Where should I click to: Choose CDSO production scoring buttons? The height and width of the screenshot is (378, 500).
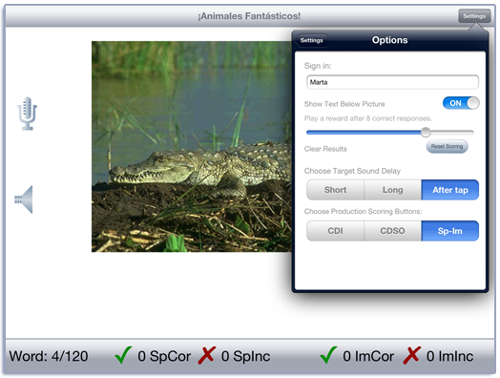tap(392, 231)
